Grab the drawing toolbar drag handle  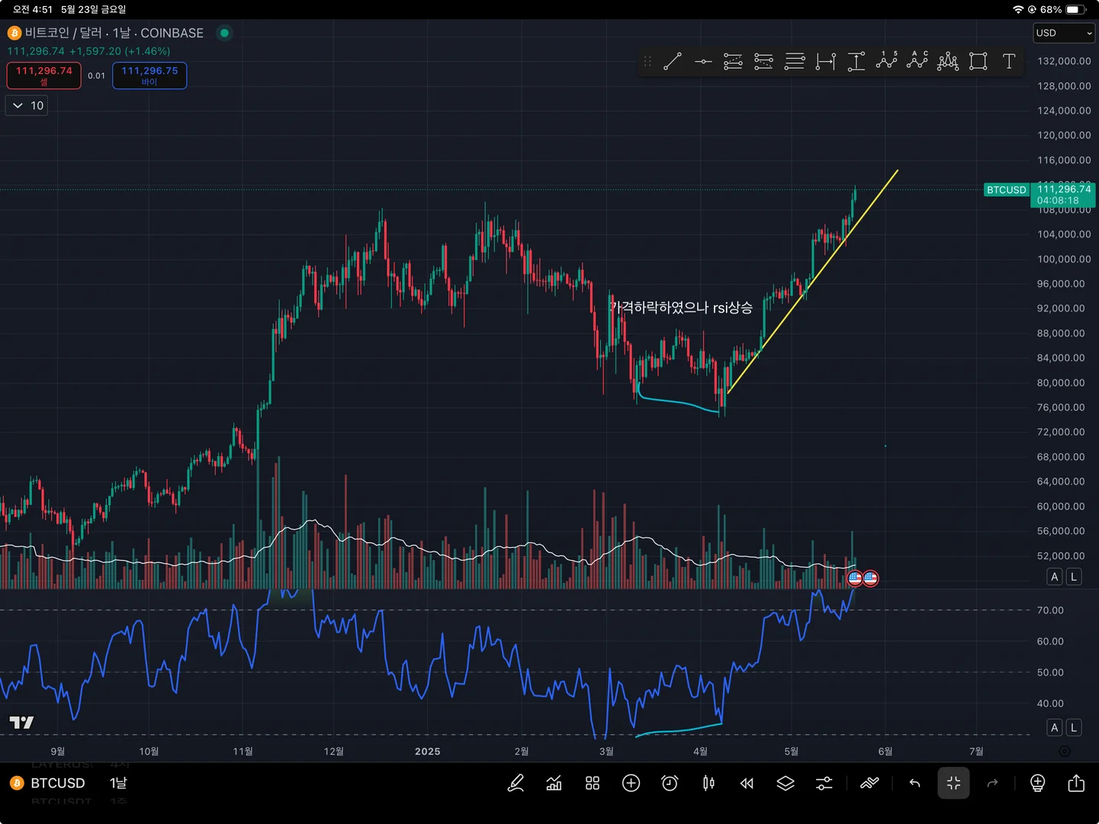pyautogui.click(x=648, y=62)
